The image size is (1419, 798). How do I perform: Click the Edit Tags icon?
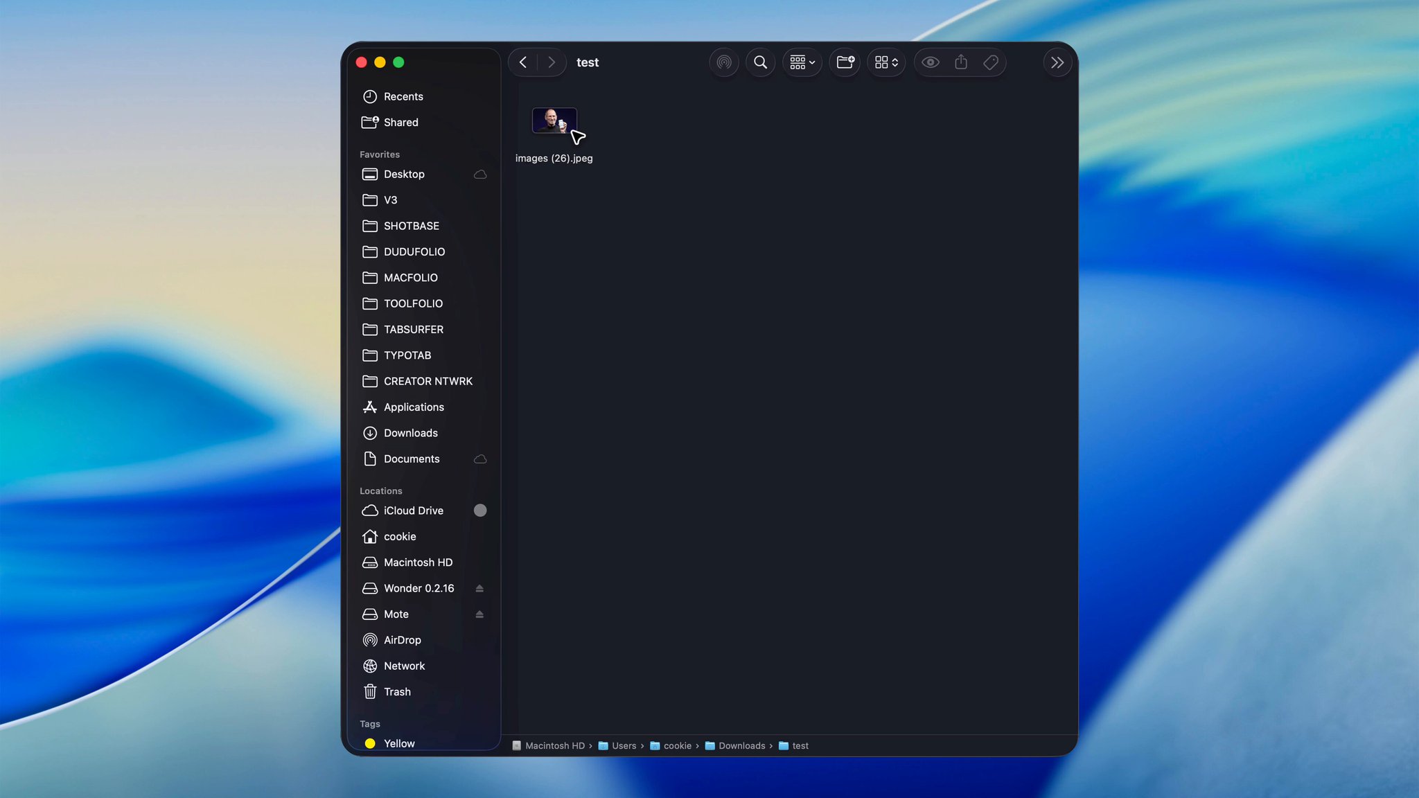click(x=991, y=62)
